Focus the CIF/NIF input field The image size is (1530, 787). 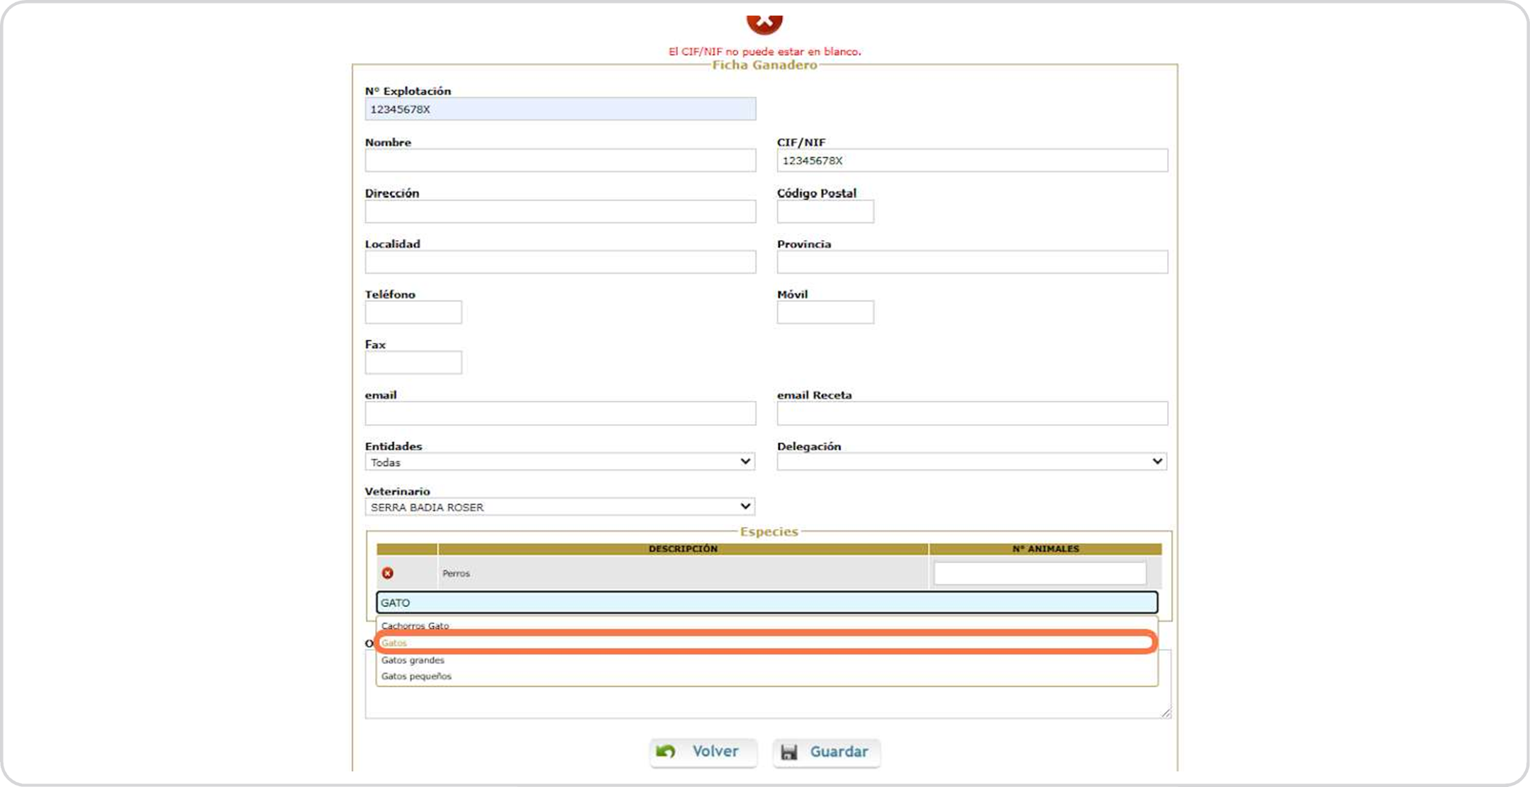(971, 160)
